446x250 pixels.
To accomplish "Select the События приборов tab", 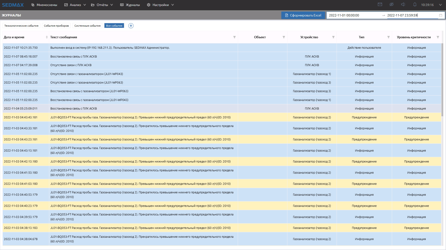I will [x=56, y=26].
